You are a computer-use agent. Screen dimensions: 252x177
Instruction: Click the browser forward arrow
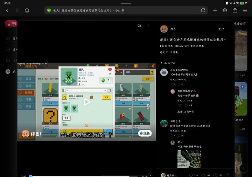[x=17, y=10]
